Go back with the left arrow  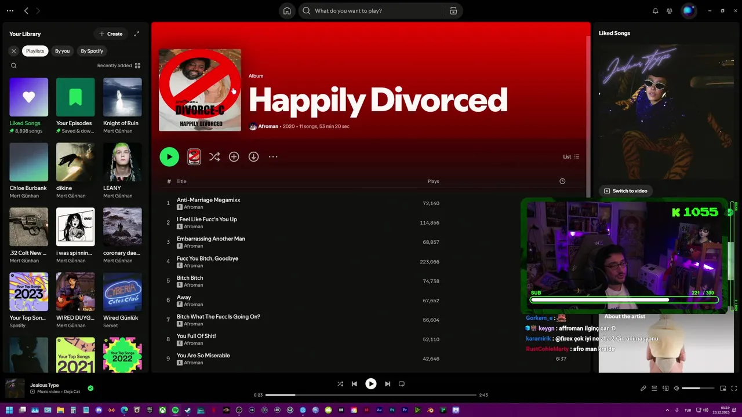26,10
